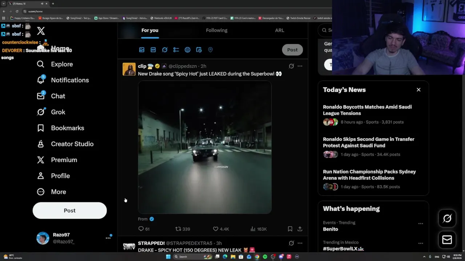The height and width of the screenshot is (261, 465).
Task: Tag a location in composer
Action: [210, 50]
